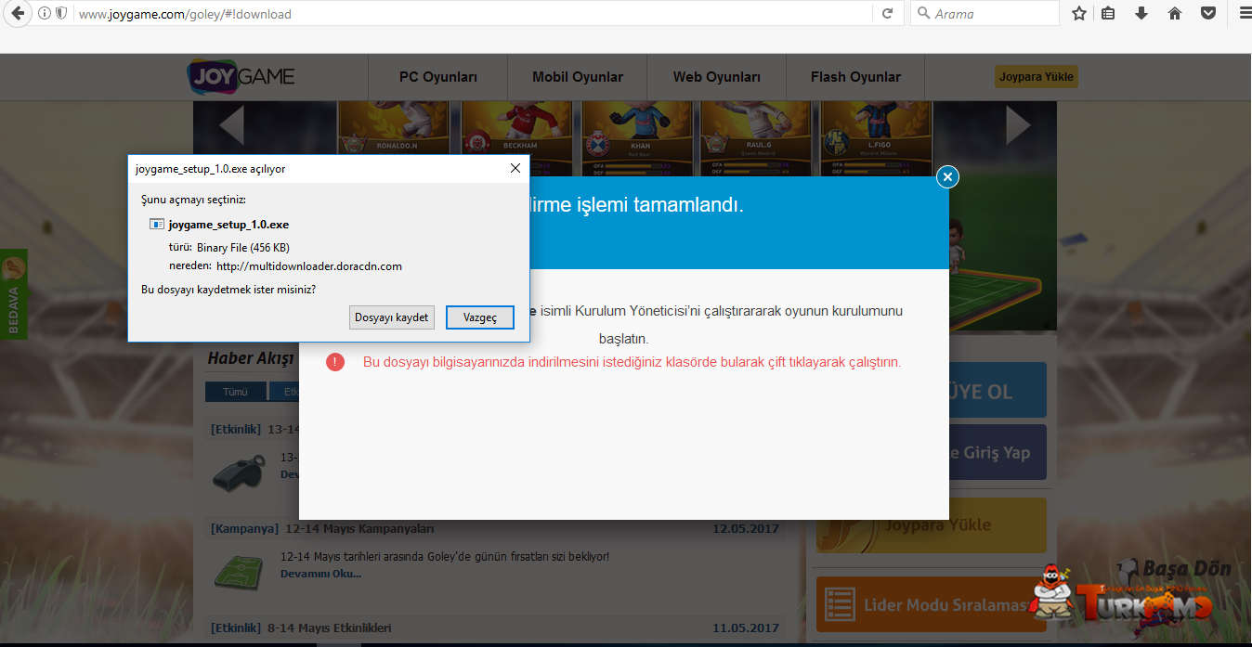The height and width of the screenshot is (647, 1252).
Task: Click Devamını Oku under 12-14 Mayıs Kampanyaları
Action: [320, 574]
